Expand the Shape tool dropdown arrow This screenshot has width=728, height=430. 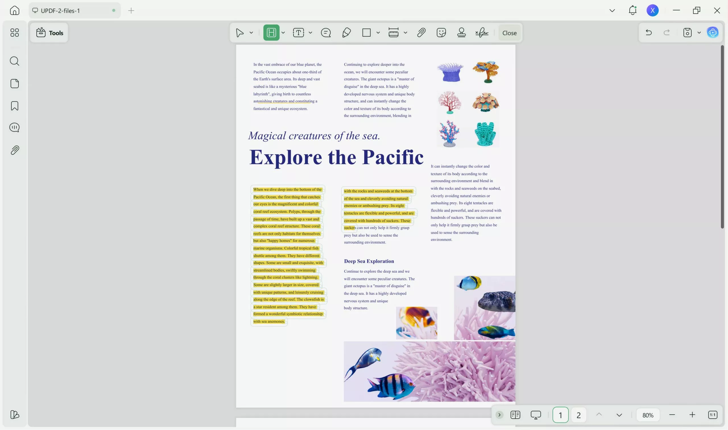378,33
